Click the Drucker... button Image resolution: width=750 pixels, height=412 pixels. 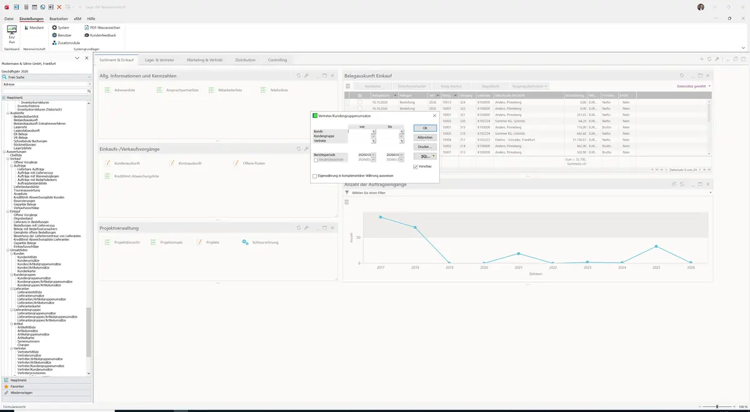425,147
